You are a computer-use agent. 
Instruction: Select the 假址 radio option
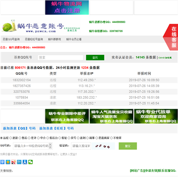tap(59, 138)
